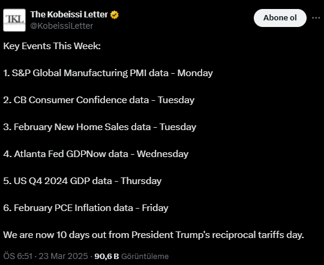Click the ÖS 6:51 timestamp
This screenshot has width=324, height=265.
18,256
